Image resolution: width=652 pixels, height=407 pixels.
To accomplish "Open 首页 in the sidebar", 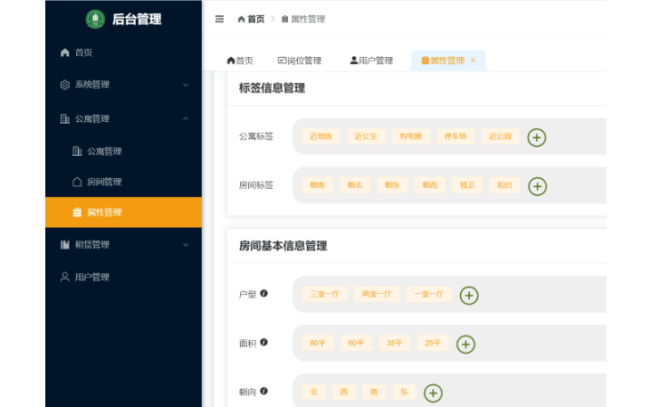I will pos(123,52).
